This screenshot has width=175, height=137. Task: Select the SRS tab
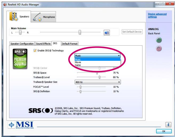(x=56, y=43)
